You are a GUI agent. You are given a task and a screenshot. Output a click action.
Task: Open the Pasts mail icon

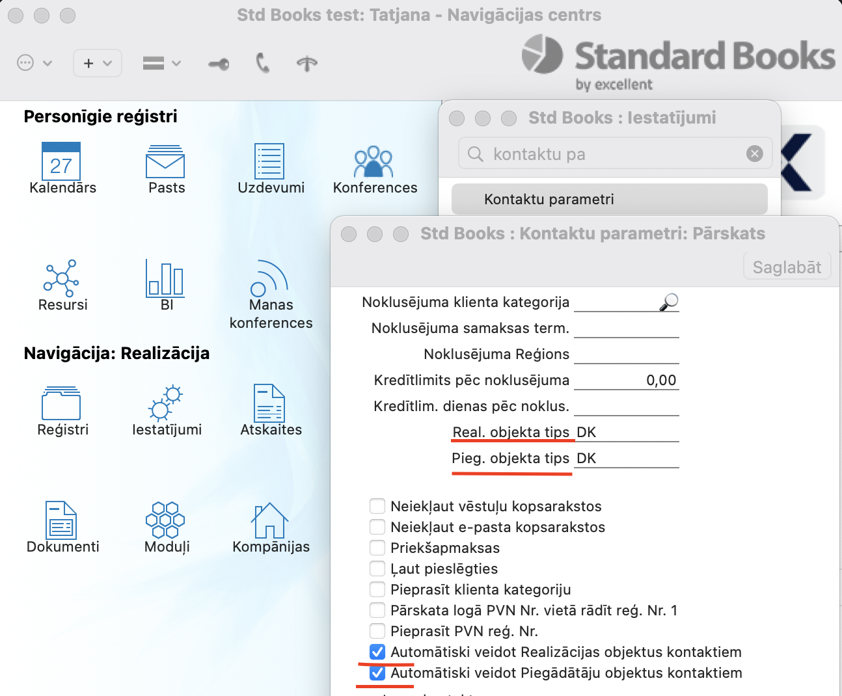pyautogui.click(x=165, y=161)
